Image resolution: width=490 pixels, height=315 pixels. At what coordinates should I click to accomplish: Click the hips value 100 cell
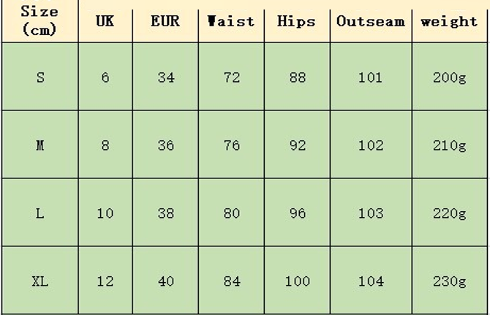[x=297, y=281]
